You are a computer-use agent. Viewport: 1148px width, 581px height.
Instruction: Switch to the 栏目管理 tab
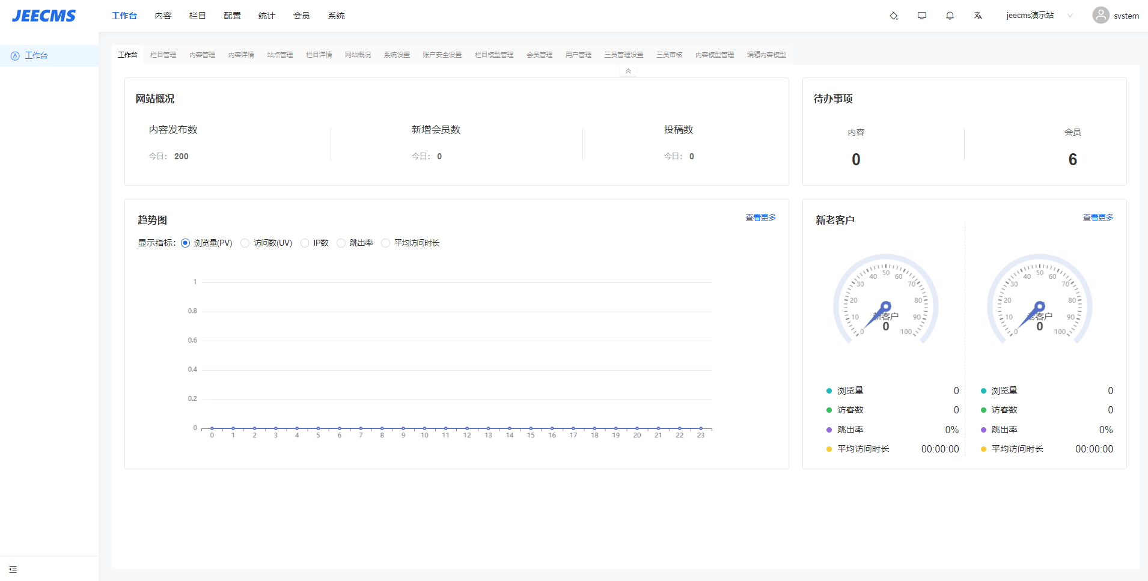(x=163, y=55)
